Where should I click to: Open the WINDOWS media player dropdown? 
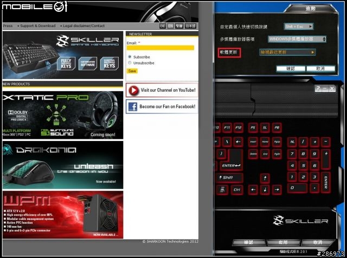tap(297, 39)
